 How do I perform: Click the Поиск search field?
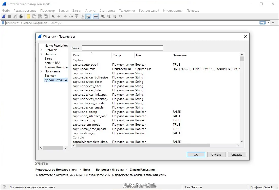tap(122, 48)
